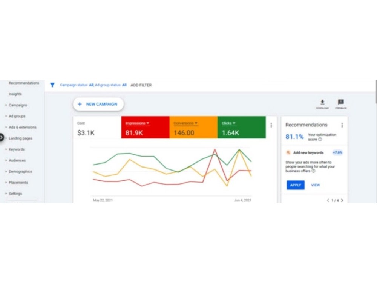Go to the next recommendation arrow
The height and width of the screenshot is (283, 377).
point(342,200)
